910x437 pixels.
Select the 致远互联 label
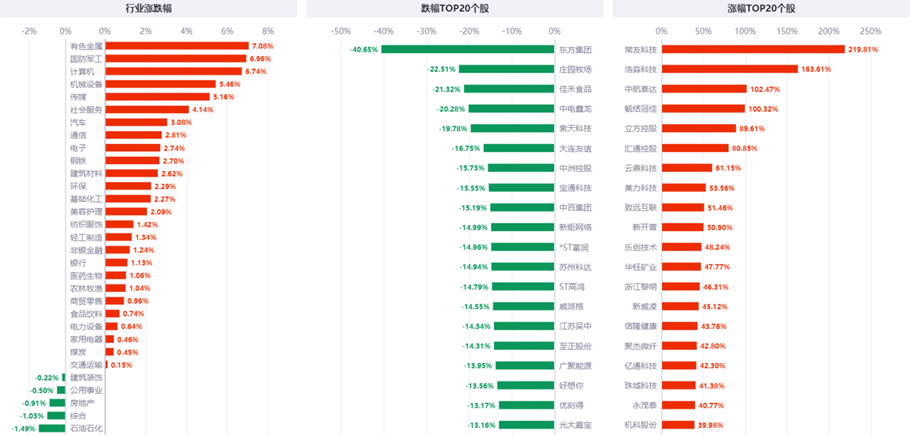click(641, 208)
